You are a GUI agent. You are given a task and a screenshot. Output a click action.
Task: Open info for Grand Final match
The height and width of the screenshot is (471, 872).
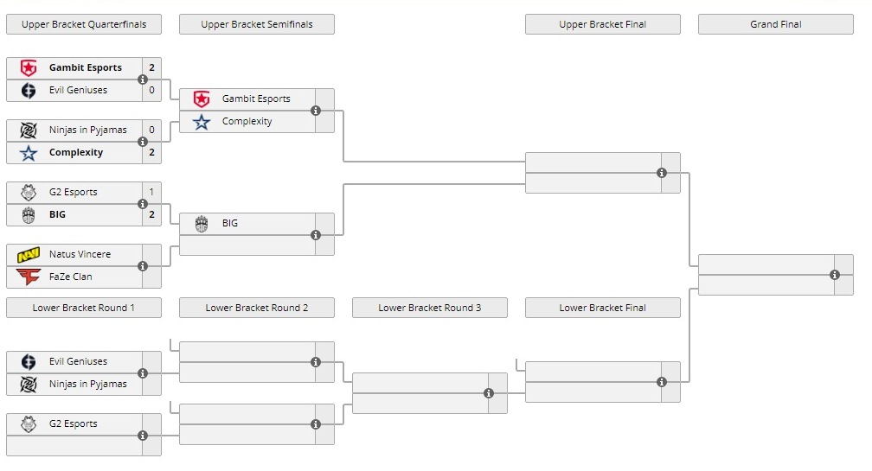[835, 275]
